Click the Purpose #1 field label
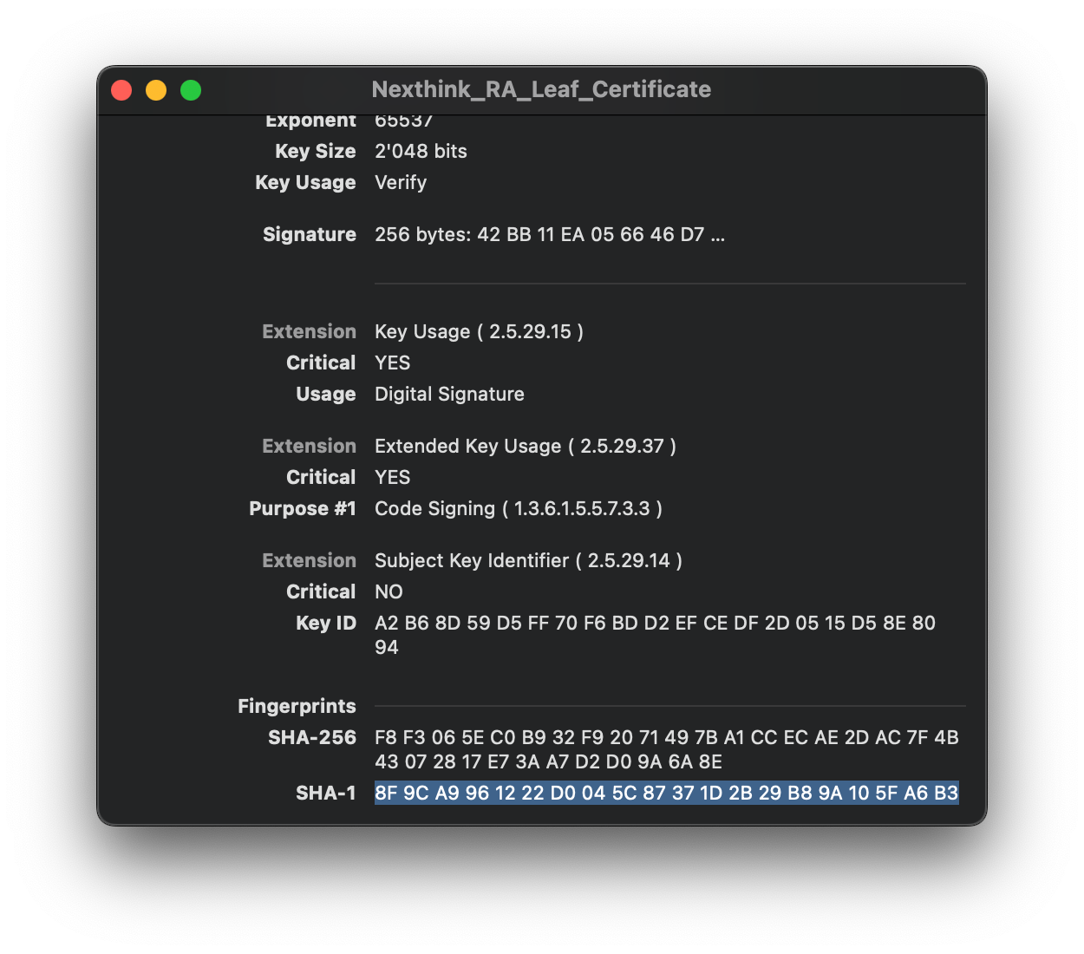The width and height of the screenshot is (1084, 954). point(302,508)
